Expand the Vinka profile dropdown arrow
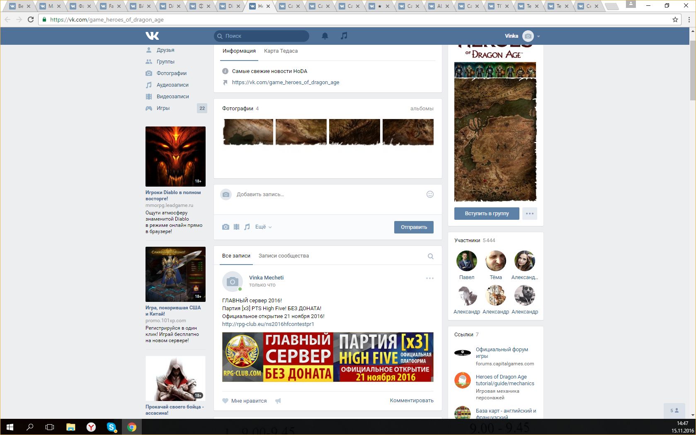Screen dimensions: 696x435 538,36
